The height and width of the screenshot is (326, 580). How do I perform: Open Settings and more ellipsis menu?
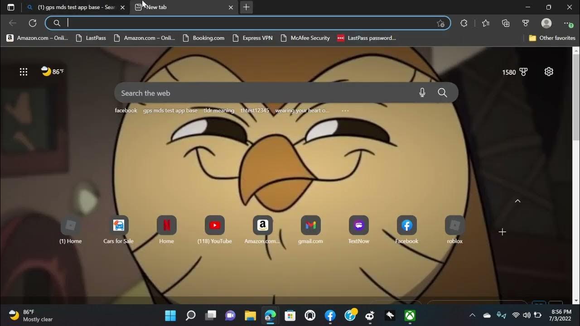(x=568, y=23)
